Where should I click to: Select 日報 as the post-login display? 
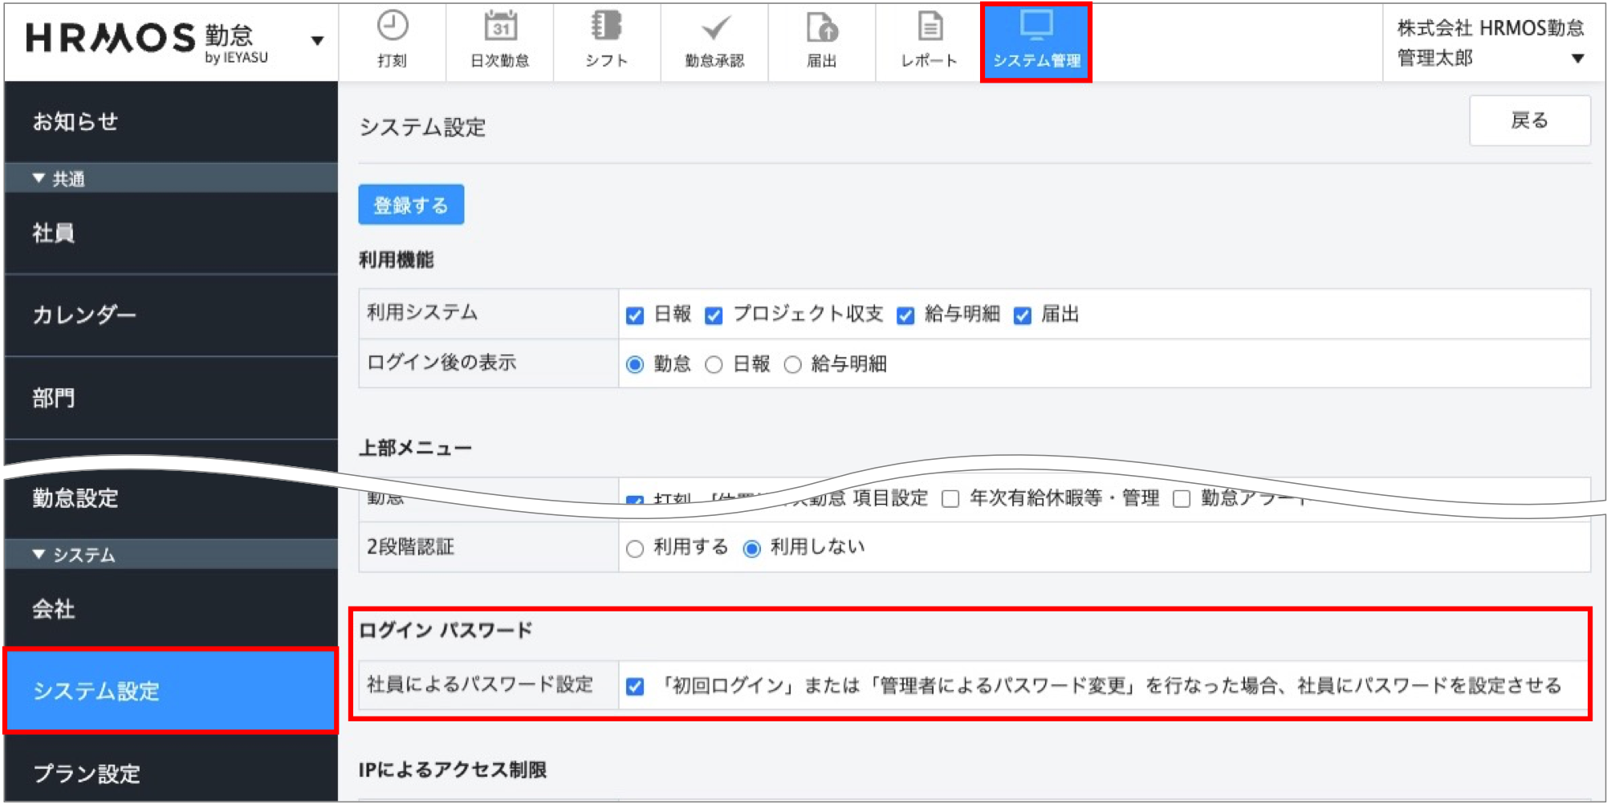coord(714,364)
